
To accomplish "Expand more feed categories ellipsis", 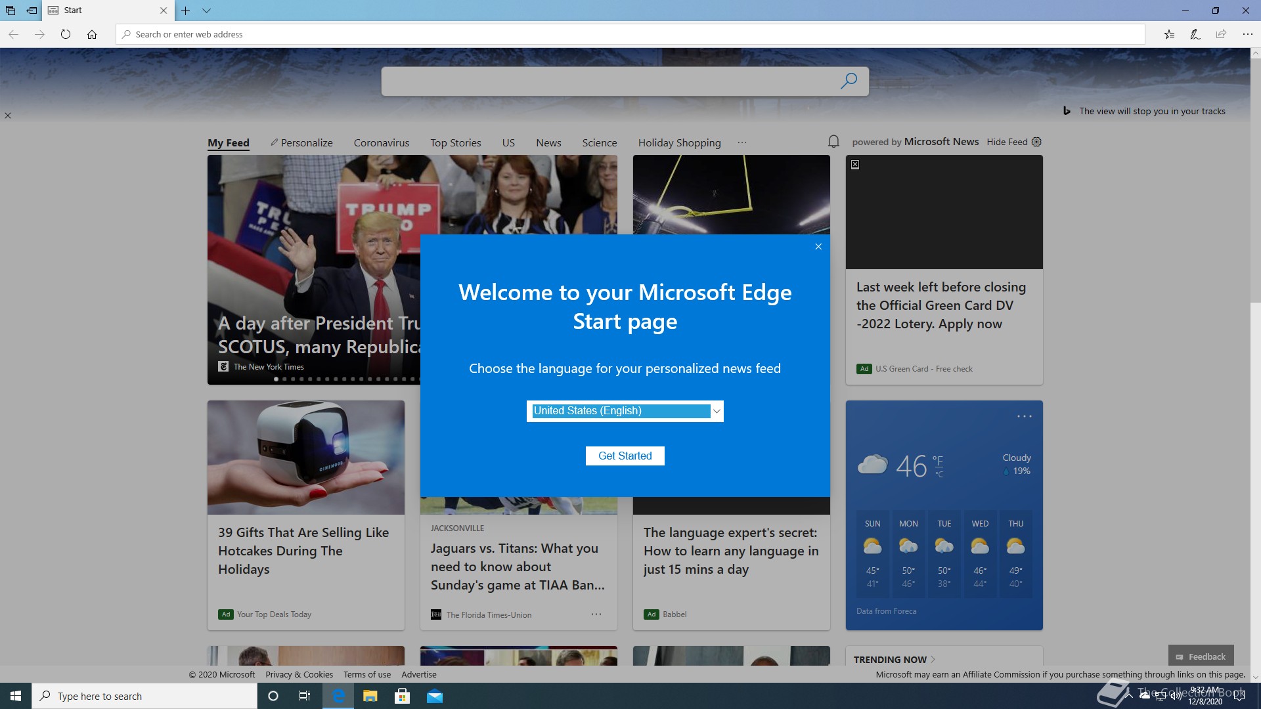I will coord(742,142).
